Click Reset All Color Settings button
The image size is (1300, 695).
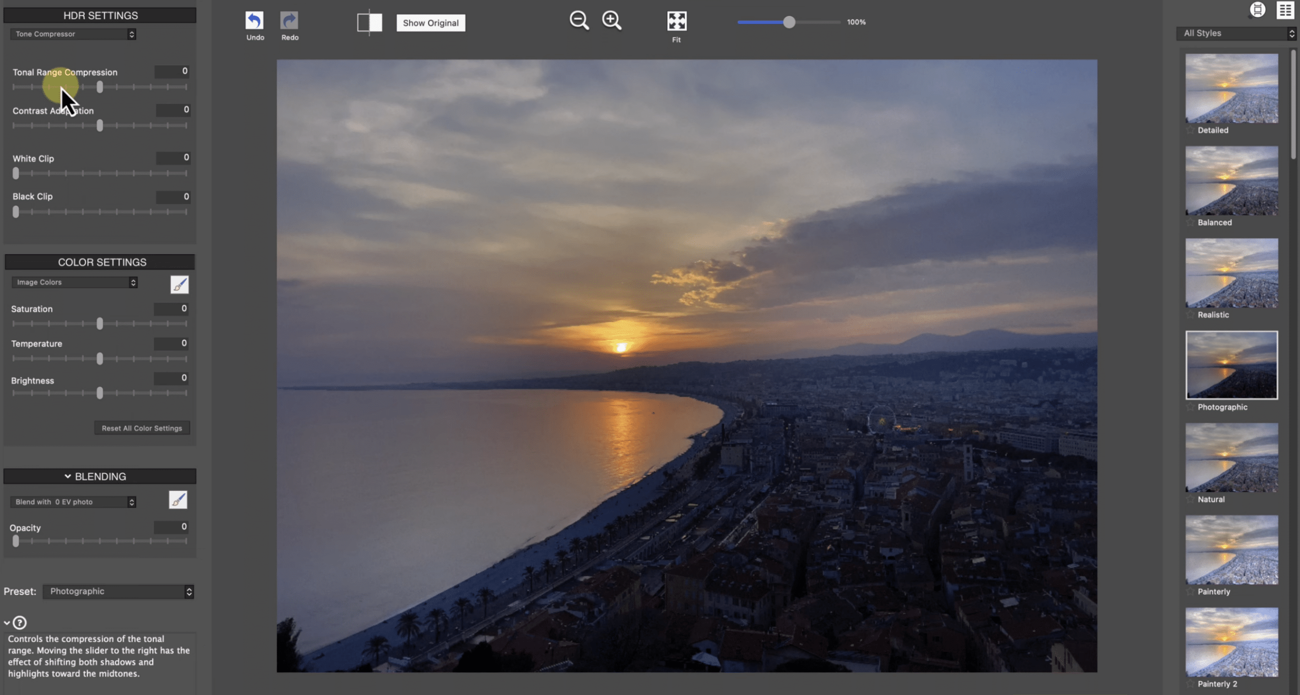click(x=142, y=428)
